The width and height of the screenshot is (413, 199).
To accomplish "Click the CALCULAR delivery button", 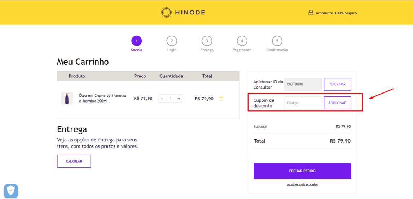I will (x=74, y=162).
